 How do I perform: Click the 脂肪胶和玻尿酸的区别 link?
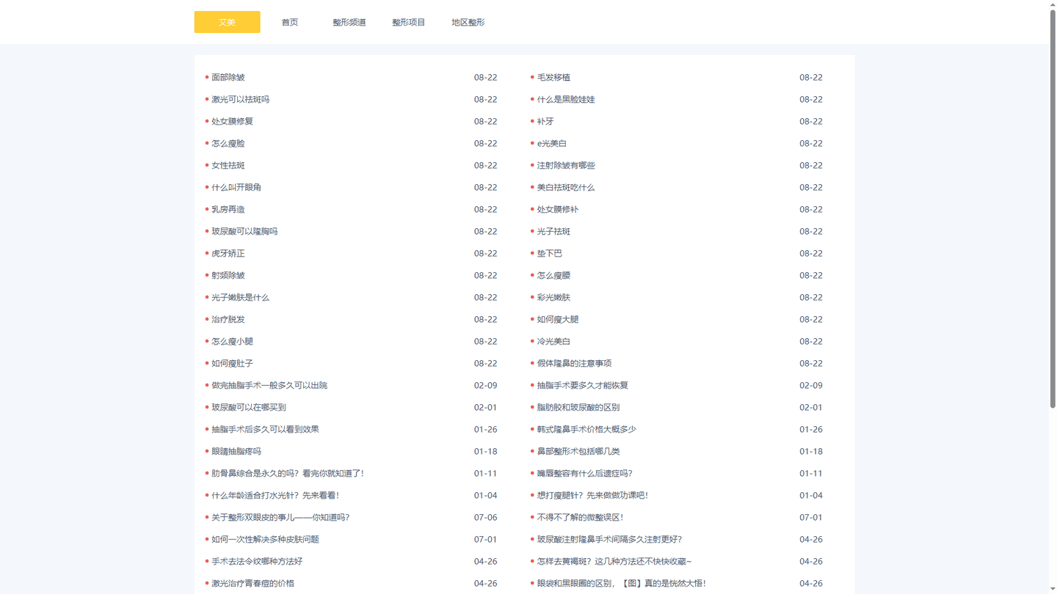click(578, 407)
